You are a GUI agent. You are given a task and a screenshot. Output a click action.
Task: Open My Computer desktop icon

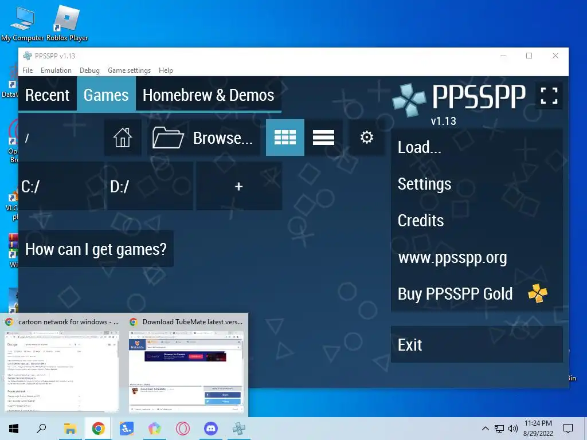22,23
